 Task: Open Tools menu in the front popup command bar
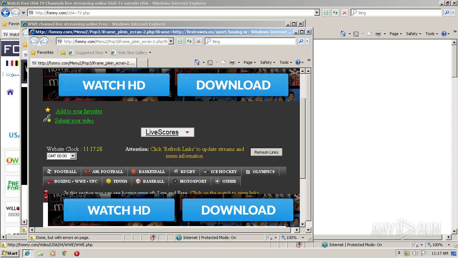286,62
